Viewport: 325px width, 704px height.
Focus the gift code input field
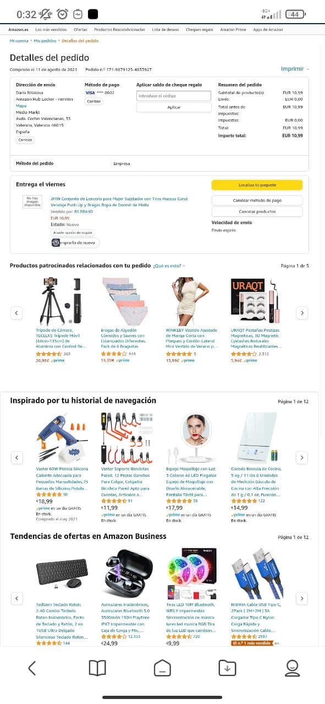pyautogui.click(x=174, y=96)
